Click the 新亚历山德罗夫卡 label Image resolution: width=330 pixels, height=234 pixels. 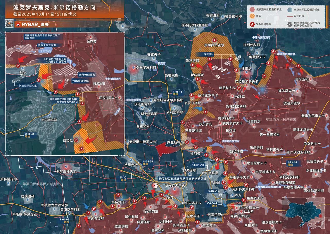(x=143, y=142)
